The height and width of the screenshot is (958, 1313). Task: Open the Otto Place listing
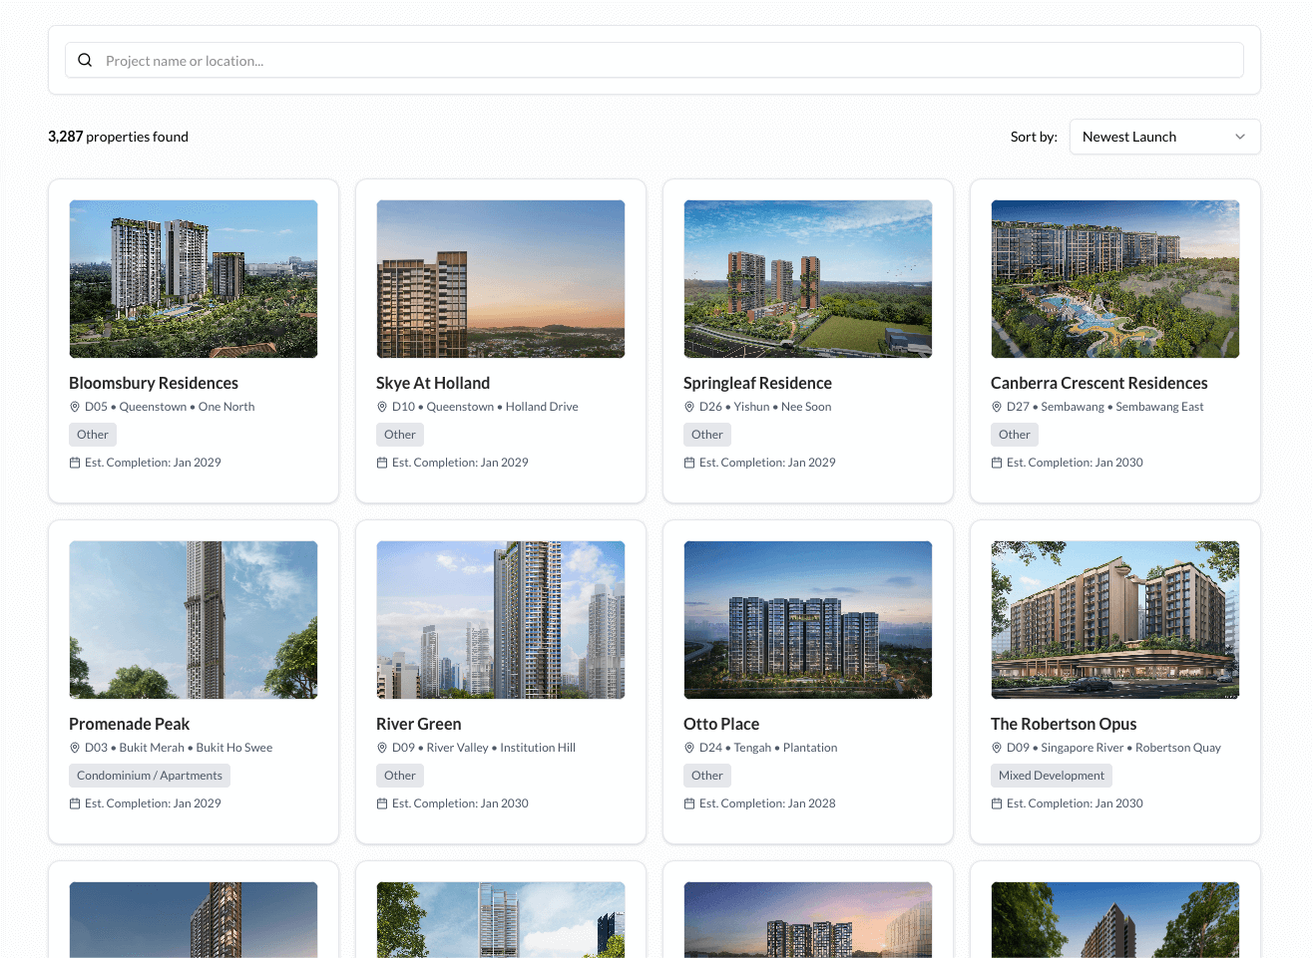(x=720, y=724)
